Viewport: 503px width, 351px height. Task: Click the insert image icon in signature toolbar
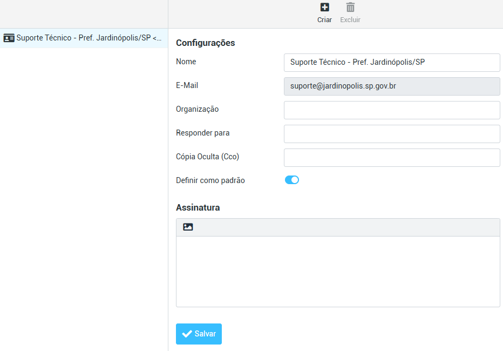click(188, 227)
